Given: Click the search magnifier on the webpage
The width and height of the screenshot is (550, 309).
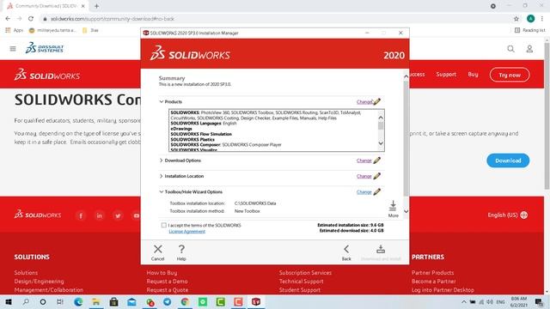Looking at the screenshot, I should point(510,49).
